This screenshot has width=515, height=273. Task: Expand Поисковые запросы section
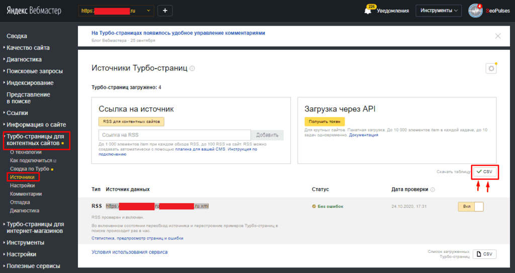tap(34, 71)
